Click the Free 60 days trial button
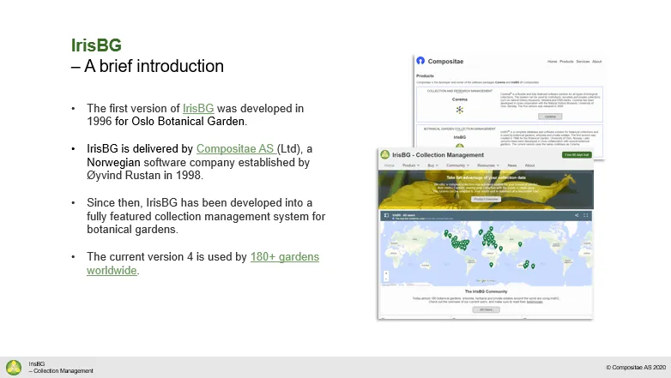The height and width of the screenshot is (378, 671). 577,155
